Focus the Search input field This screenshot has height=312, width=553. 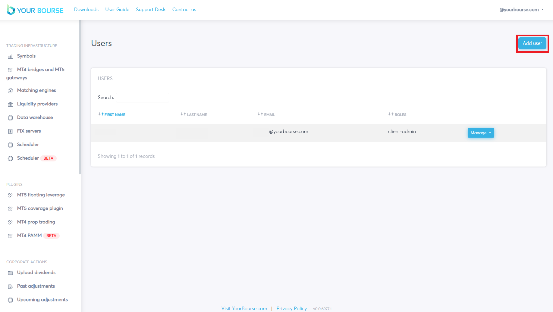143,98
